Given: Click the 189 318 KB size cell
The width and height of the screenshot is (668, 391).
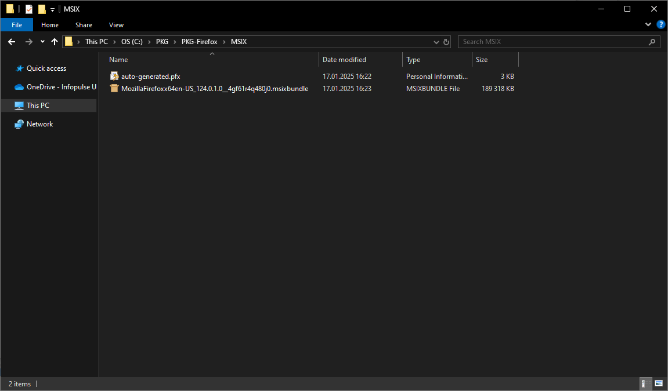Looking at the screenshot, I should pyautogui.click(x=497, y=89).
